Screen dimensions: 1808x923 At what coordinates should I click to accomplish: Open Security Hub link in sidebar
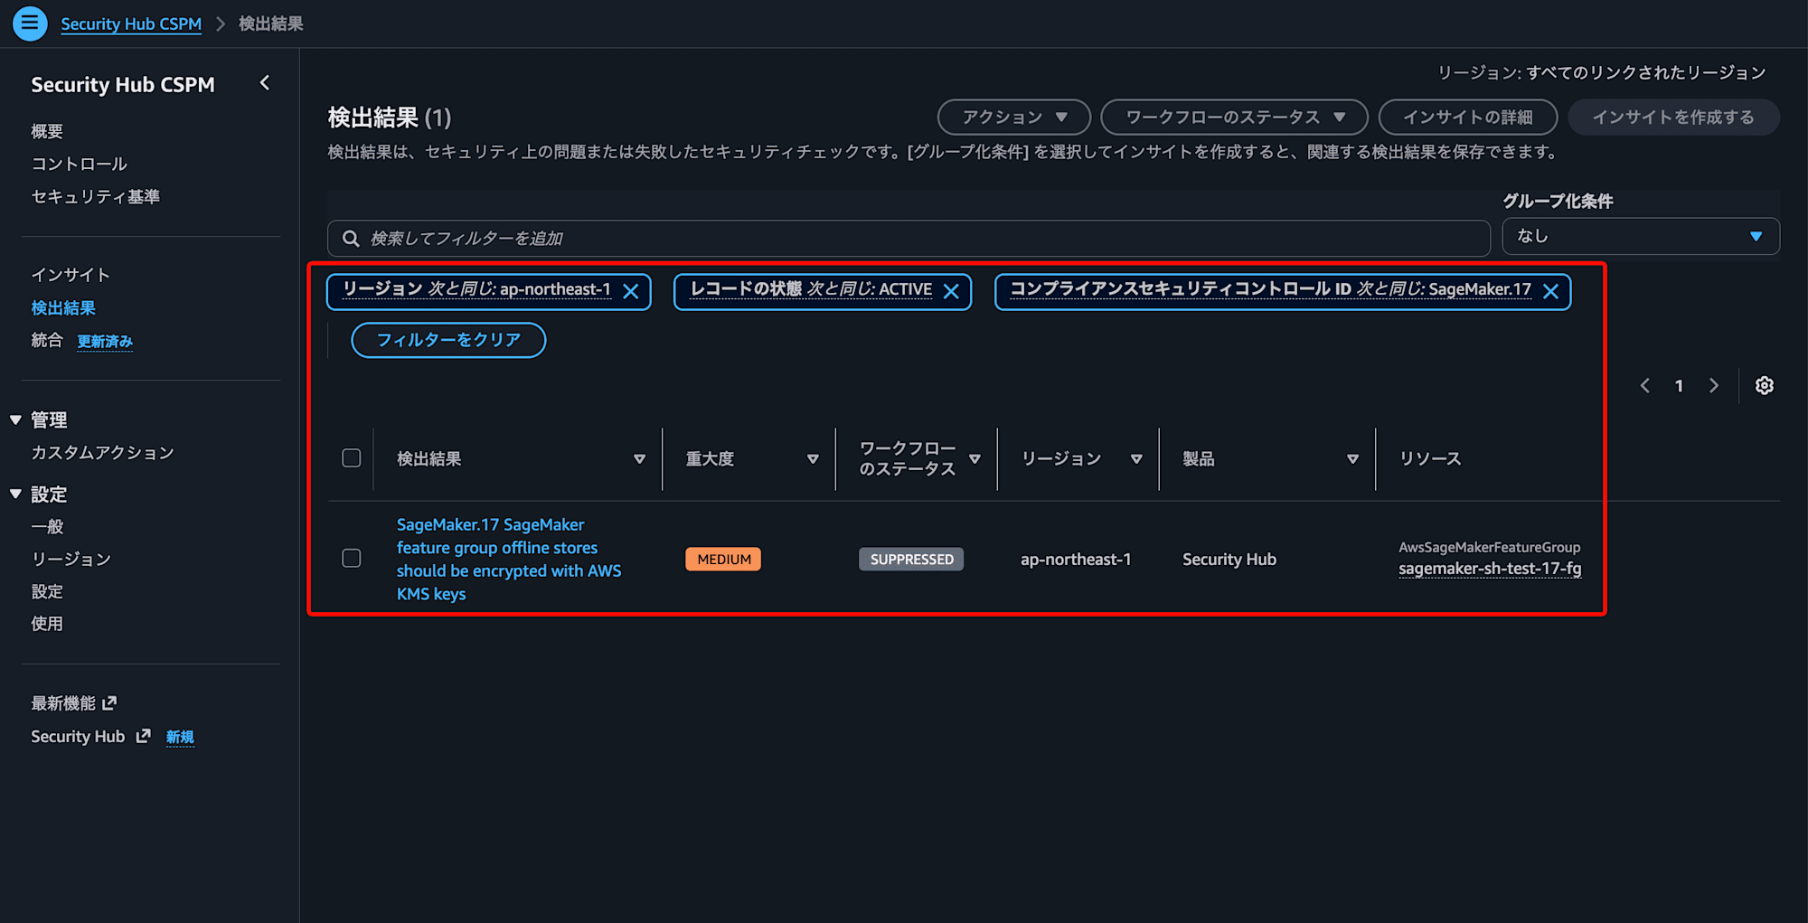[78, 737]
